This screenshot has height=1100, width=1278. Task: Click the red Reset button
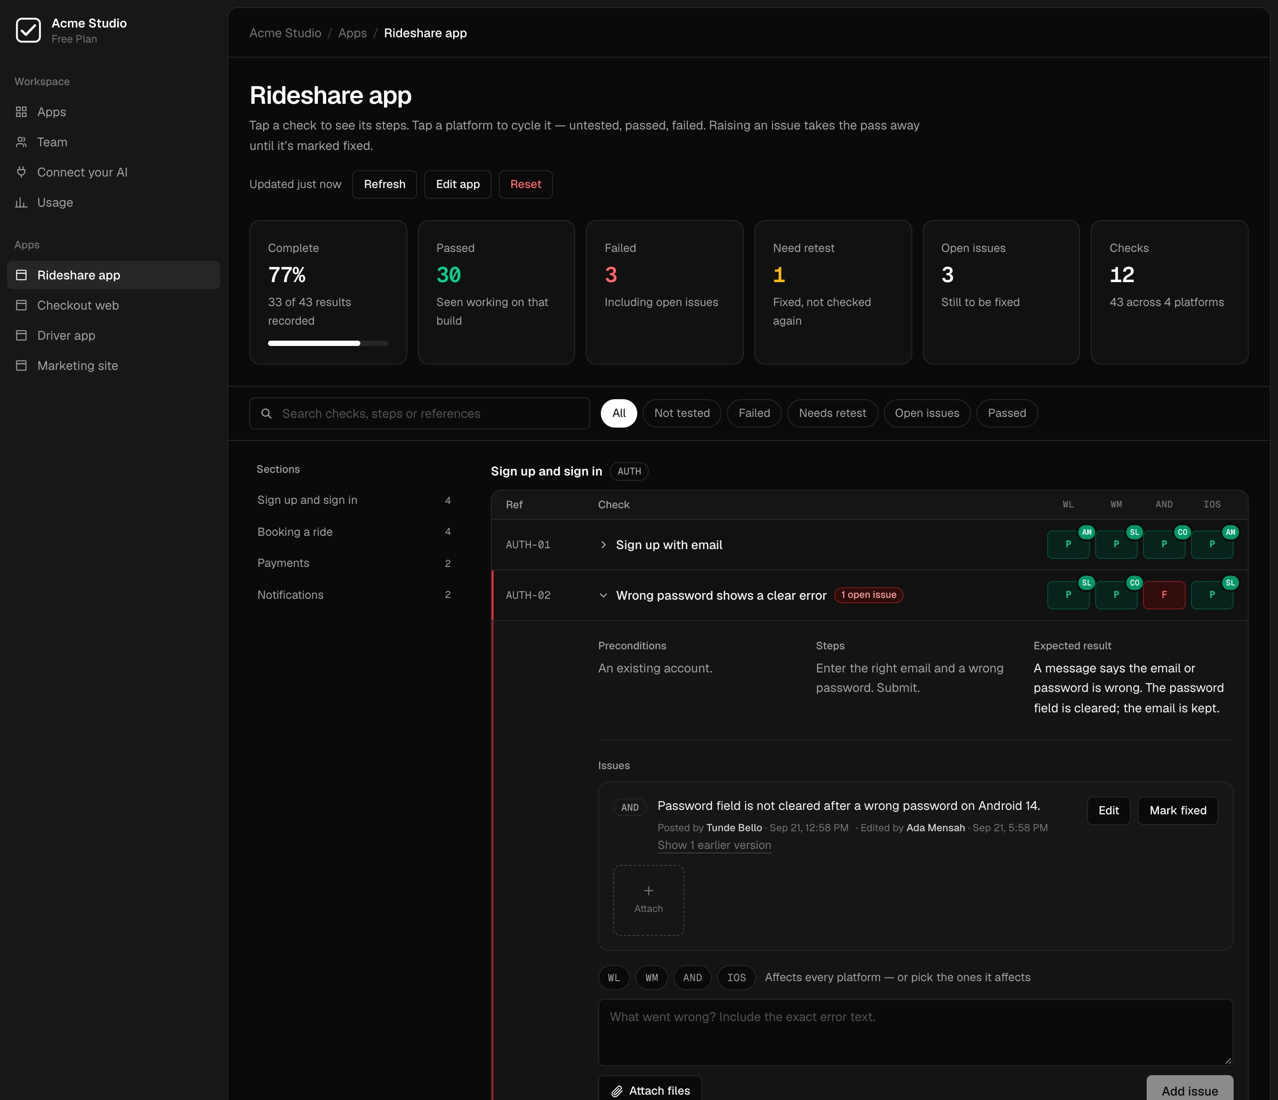(525, 185)
